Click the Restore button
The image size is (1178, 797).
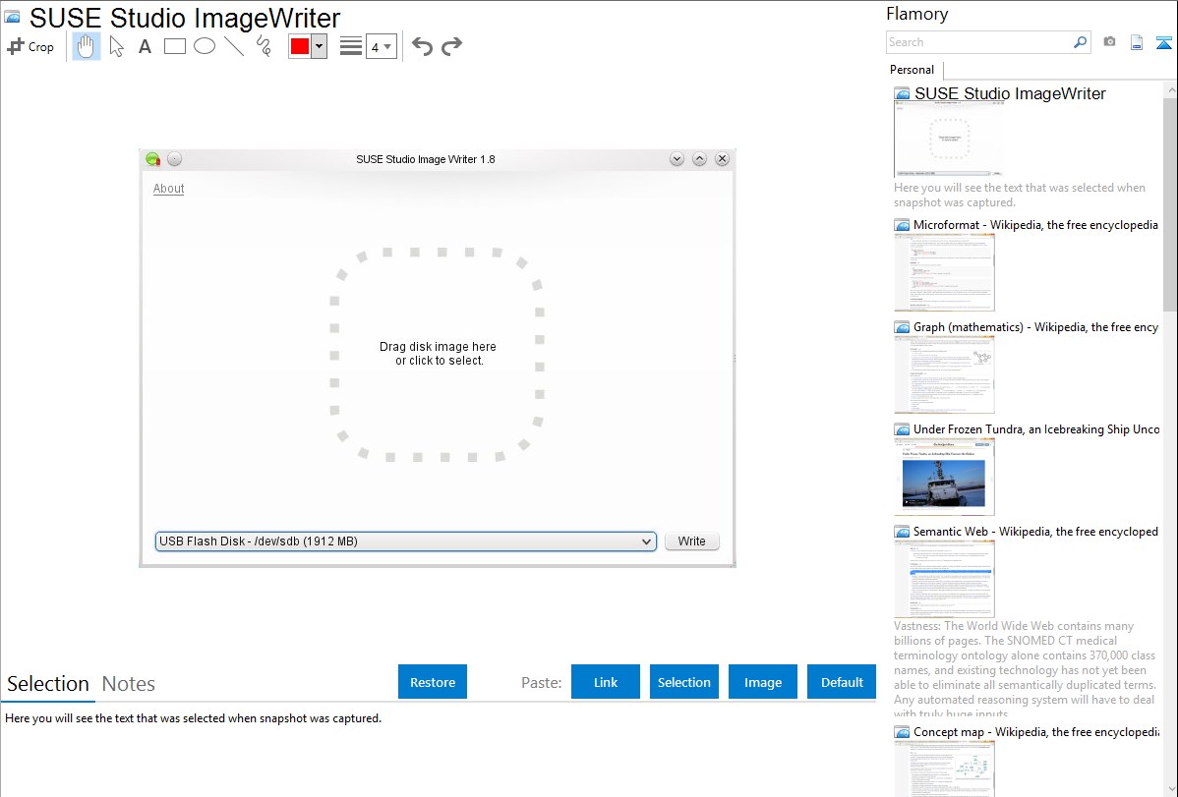click(x=433, y=682)
